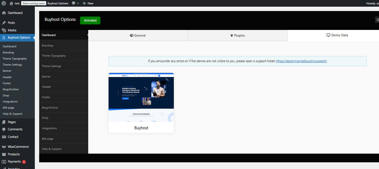Click the Payments icon in sidebar
Image resolution: width=379 pixels, height=169 pixels.
click(x=4, y=162)
